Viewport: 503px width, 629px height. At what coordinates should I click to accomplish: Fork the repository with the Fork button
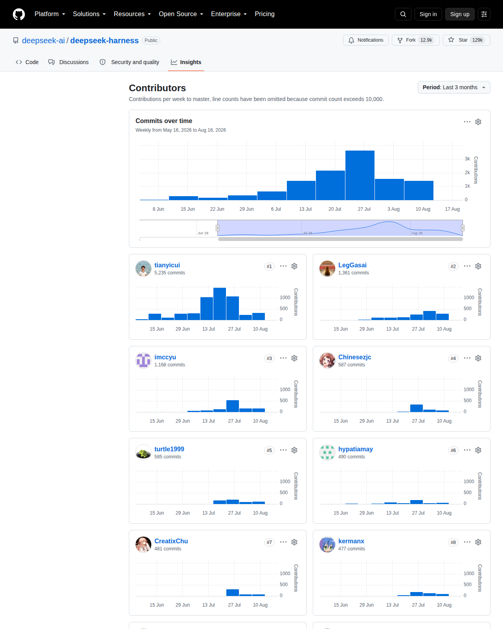click(x=416, y=40)
